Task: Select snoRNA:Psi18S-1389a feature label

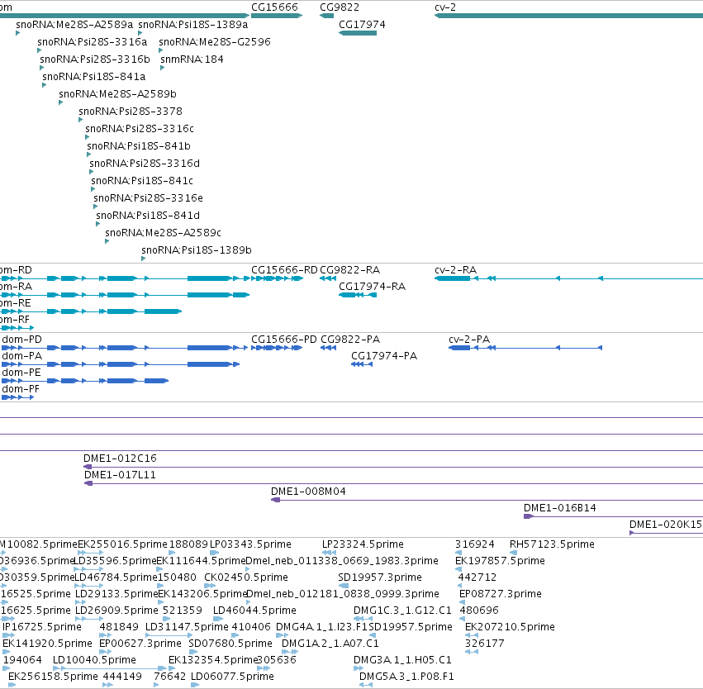Action: [192, 25]
